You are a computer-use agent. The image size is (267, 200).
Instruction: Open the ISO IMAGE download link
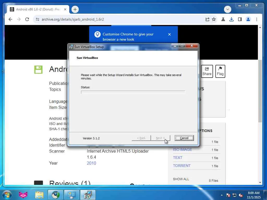point(182,149)
